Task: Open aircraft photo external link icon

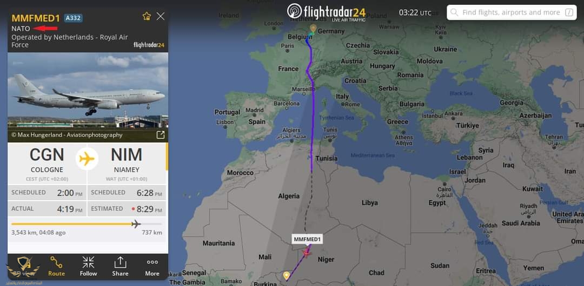Action: pyautogui.click(x=160, y=135)
